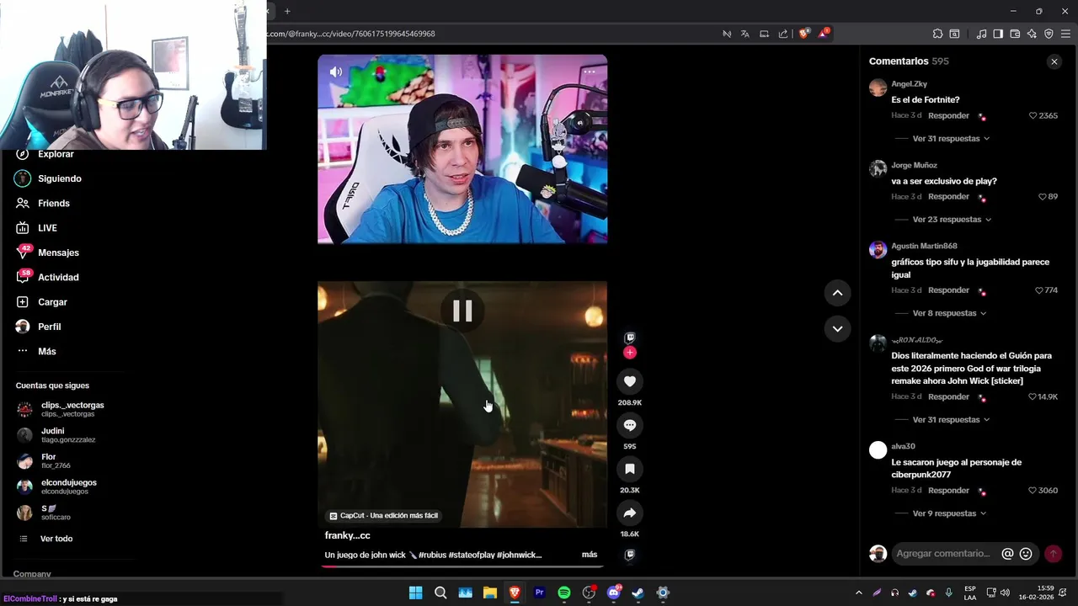
Task: Toggle the browser sidebar panel icon
Action: pos(998,34)
